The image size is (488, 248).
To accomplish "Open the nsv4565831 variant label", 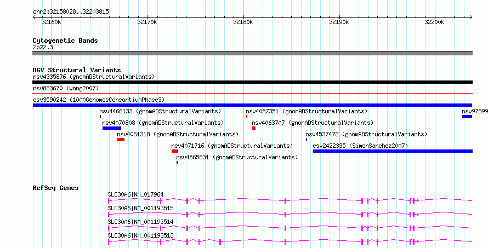I will click(x=237, y=157).
